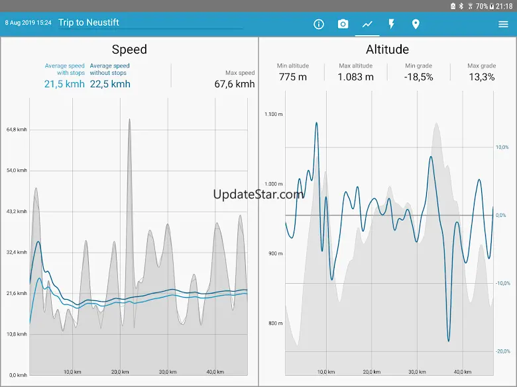Click the Altitude chart heading
This screenshot has width=517, height=387.
387,50
